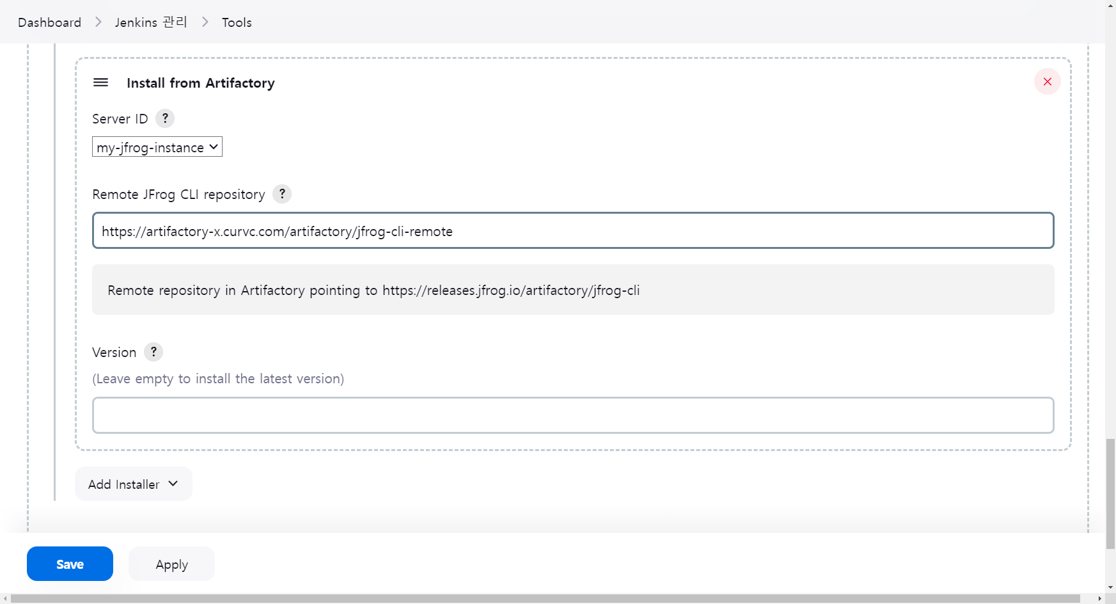Click the vertical scrollbar thumb
Image resolution: width=1116 pixels, height=604 pixels.
(x=1110, y=493)
